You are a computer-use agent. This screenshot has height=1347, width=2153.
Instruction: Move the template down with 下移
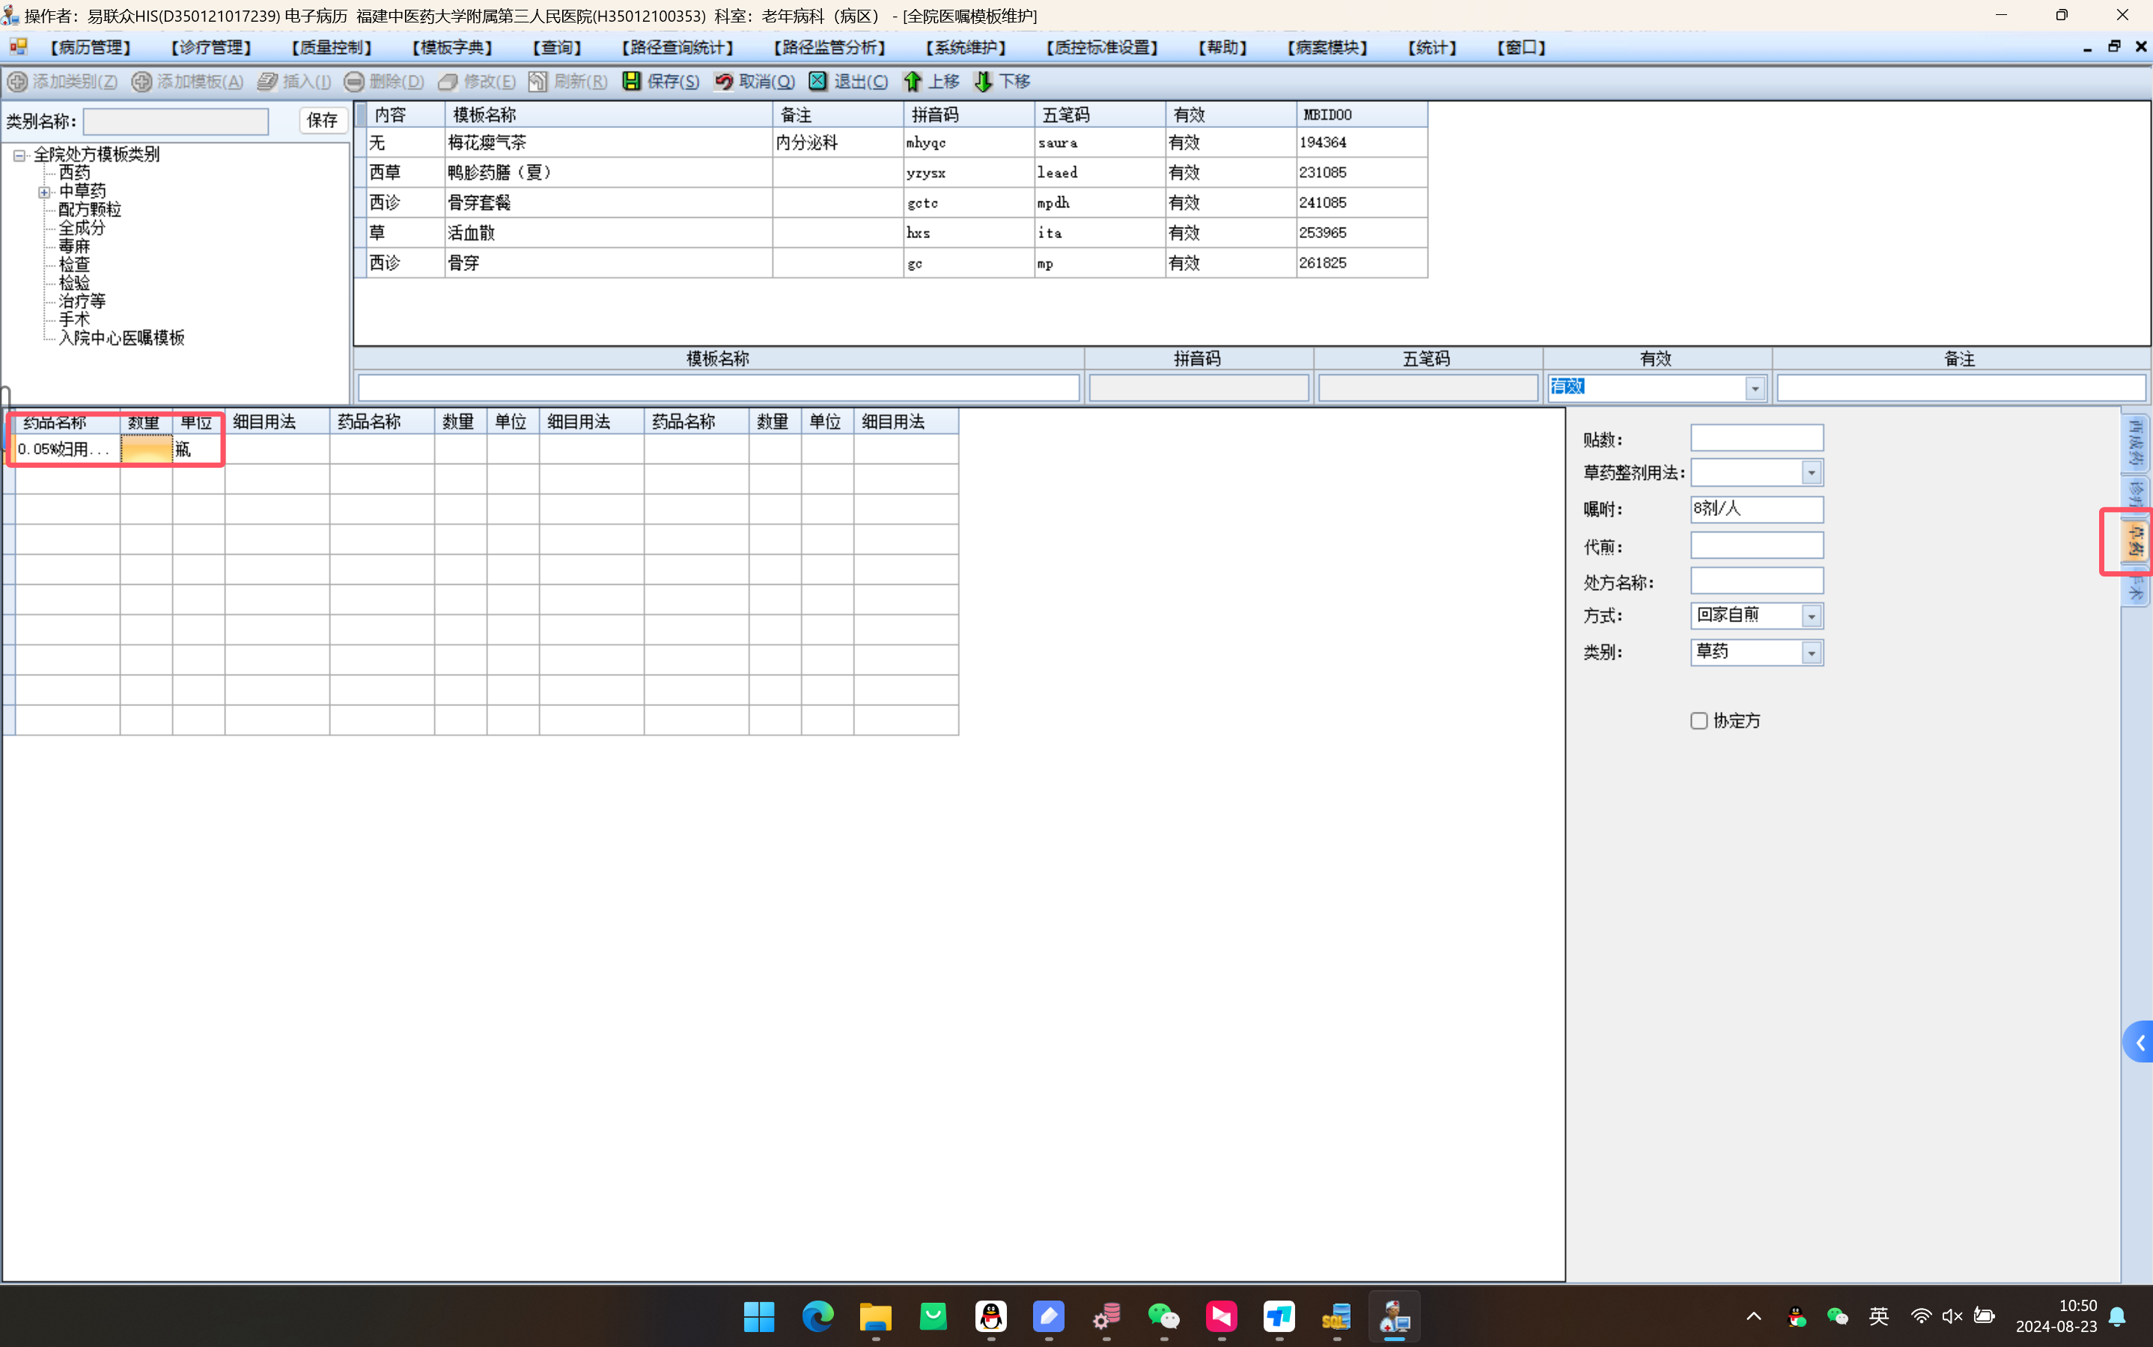(x=982, y=81)
